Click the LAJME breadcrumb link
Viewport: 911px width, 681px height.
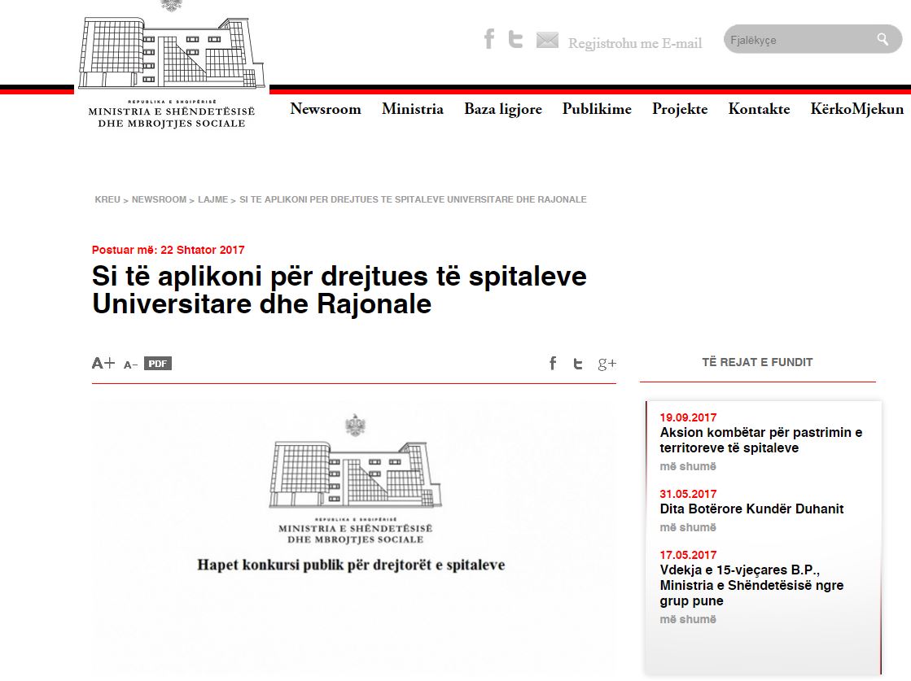point(212,199)
